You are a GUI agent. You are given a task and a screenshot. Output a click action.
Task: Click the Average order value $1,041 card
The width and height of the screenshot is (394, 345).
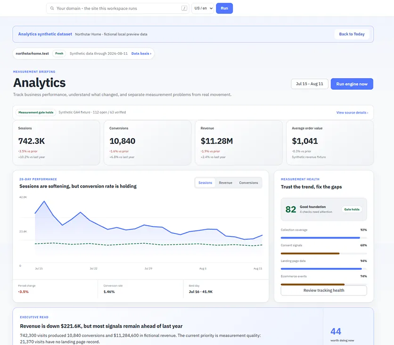(330, 142)
